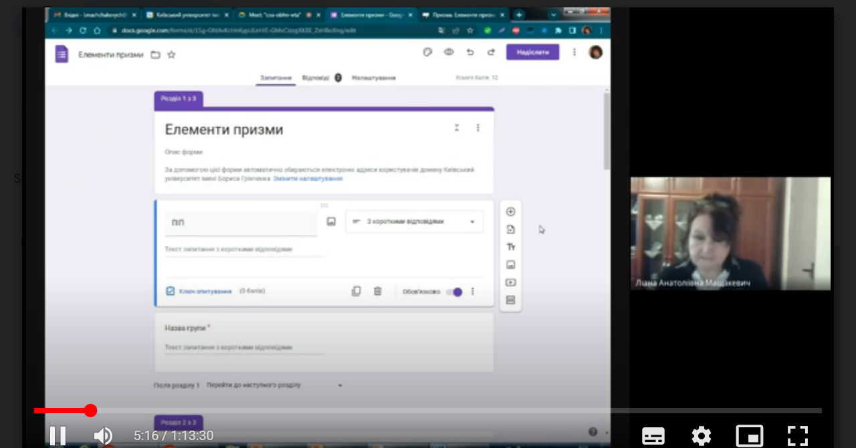856x448 pixels.
Task: Open Chrome tab search chevron
Action: (554, 15)
